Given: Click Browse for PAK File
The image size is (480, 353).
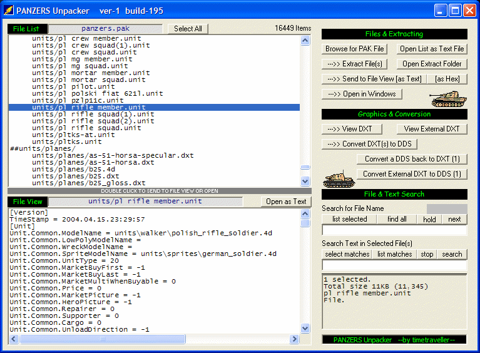Looking at the screenshot, I should [x=354, y=49].
